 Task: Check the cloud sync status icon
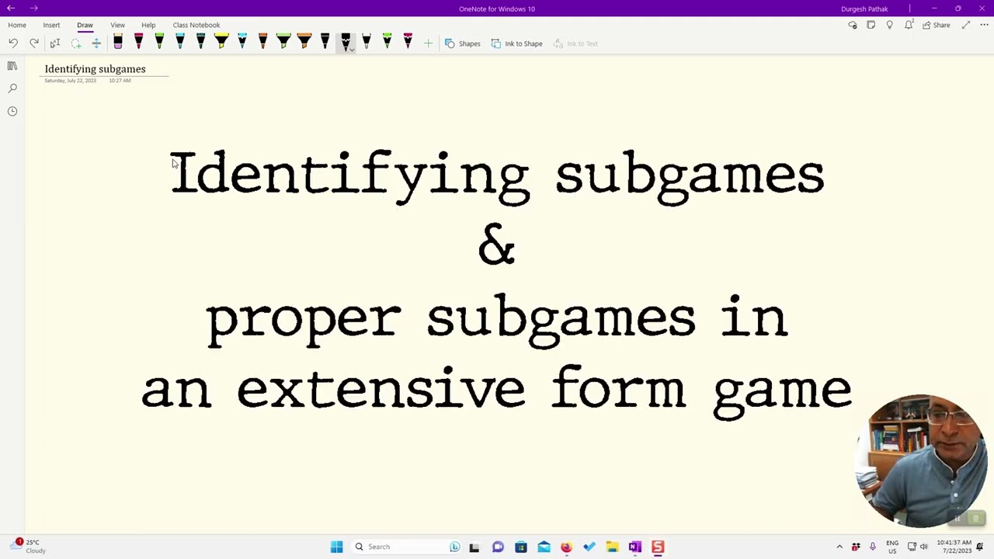853,25
